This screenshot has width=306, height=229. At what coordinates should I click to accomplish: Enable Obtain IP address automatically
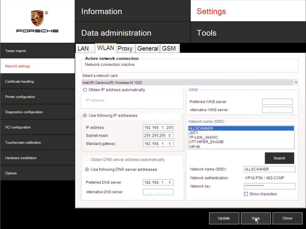point(85,90)
